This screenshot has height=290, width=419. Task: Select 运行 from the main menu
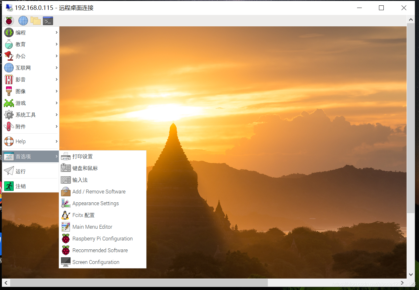[x=31, y=171]
